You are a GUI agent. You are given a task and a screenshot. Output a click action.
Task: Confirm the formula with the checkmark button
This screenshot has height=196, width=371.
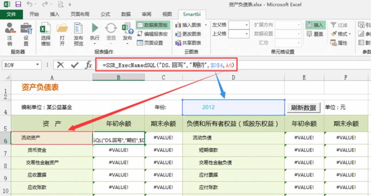pos(75,65)
